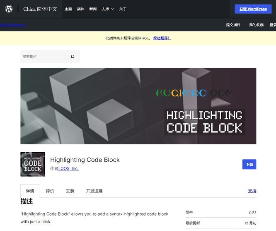The height and width of the screenshot is (231, 276).
Task: Focus the 搜索插件 search field
Action: [44, 56]
